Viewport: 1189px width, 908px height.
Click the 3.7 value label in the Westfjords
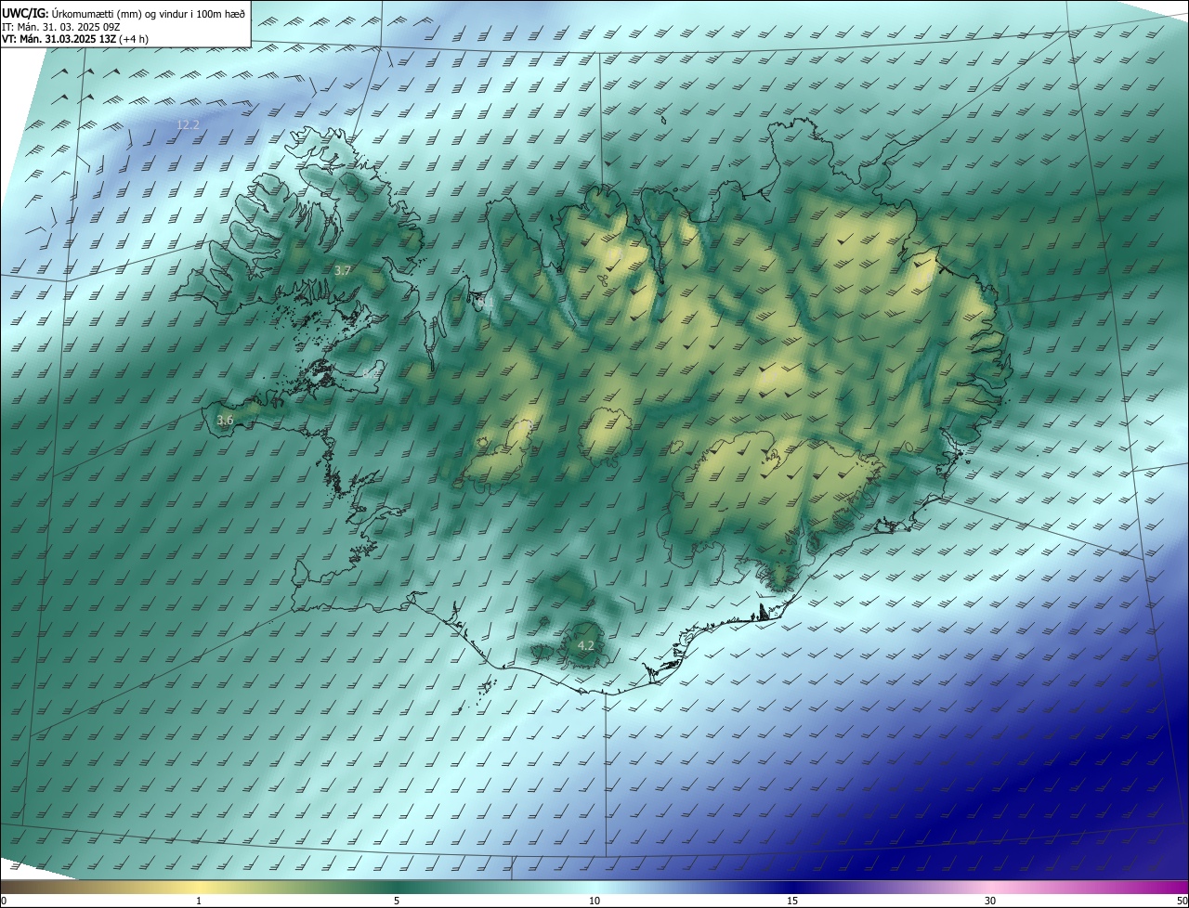(x=343, y=270)
